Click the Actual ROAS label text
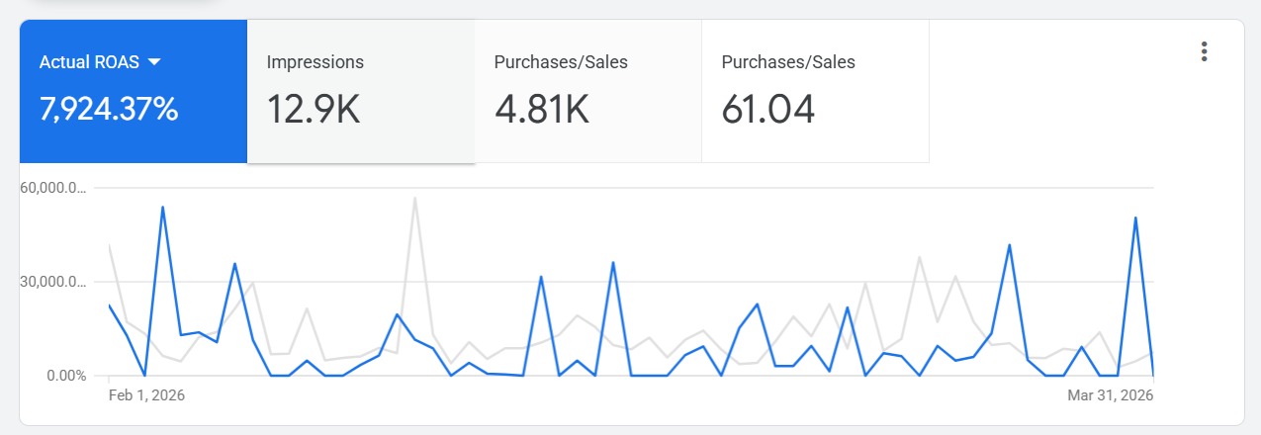Screen dimensions: 1261x435 pos(89,62)
